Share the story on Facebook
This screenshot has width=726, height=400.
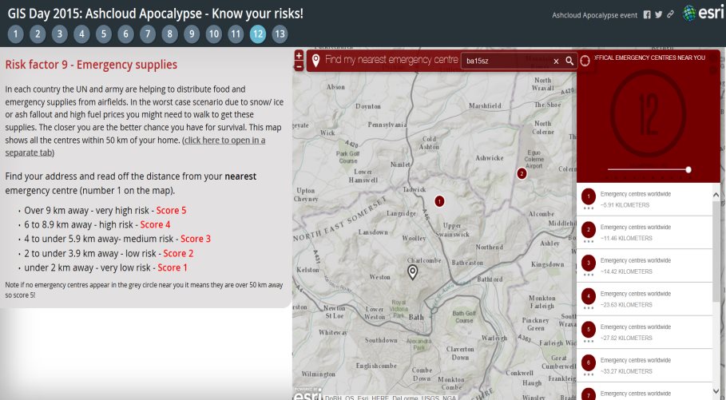(647, 14)
